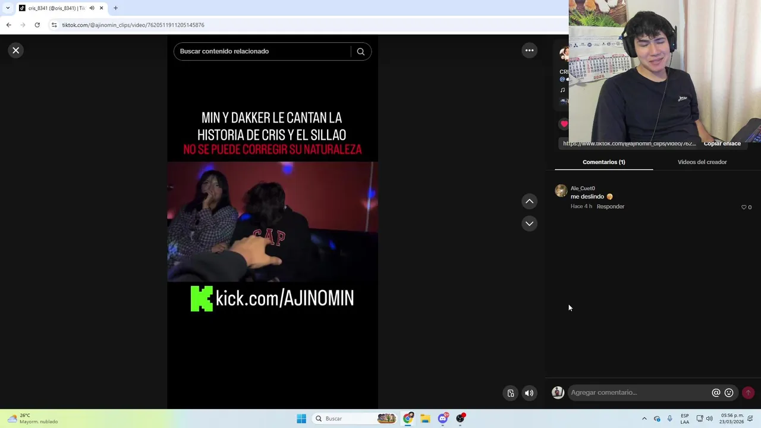Go to previous video with up chevron
Image resolution: width=761 pixels, height=428 pixels.
pos(529,202)
